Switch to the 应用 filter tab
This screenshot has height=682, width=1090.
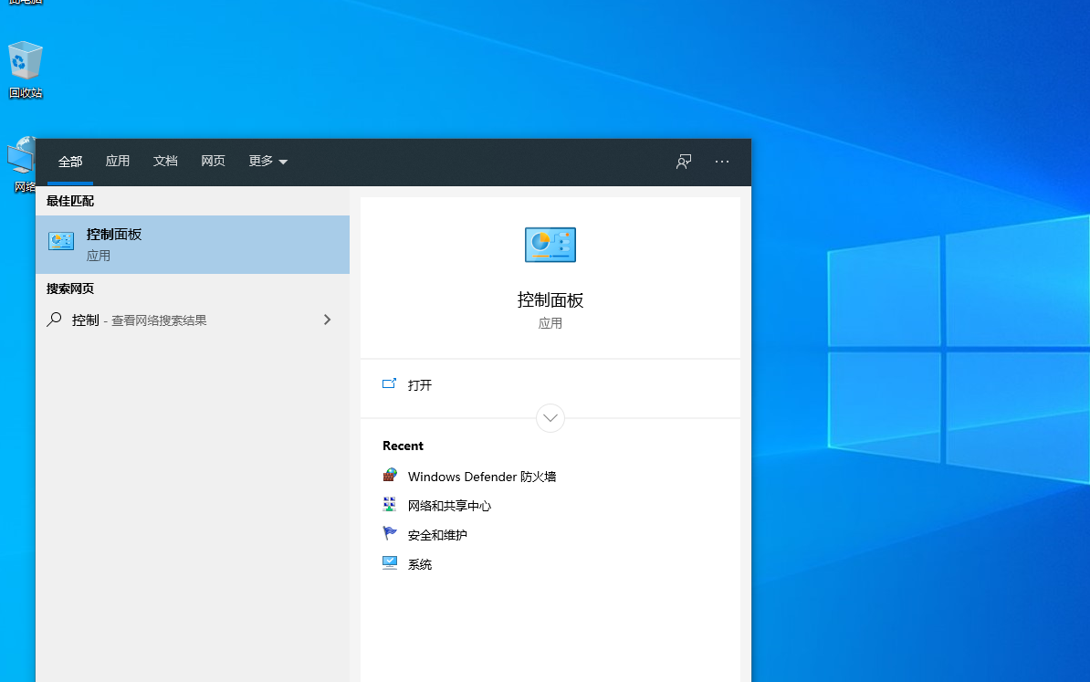click(x=118, y=162)
